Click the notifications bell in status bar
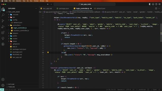The width and height of the screenshot is (162, 91). click(x=159, y=89)
